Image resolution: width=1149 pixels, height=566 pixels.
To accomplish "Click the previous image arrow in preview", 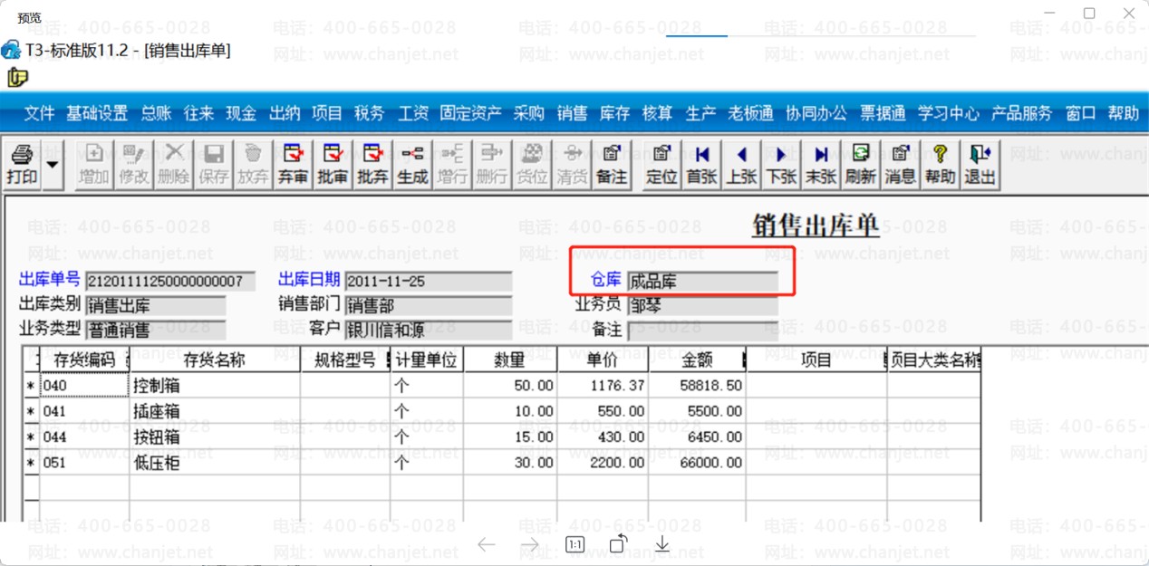I will pos(487,543).
